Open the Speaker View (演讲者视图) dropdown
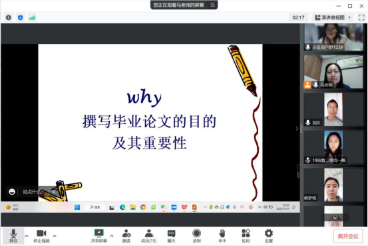 333,17
